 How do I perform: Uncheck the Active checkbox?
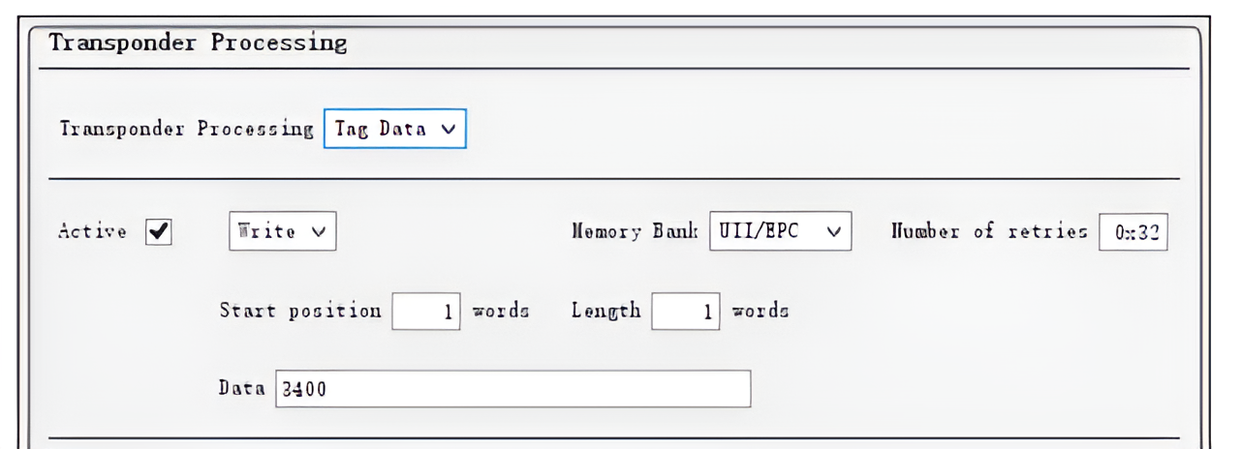(x=158, y=232)
